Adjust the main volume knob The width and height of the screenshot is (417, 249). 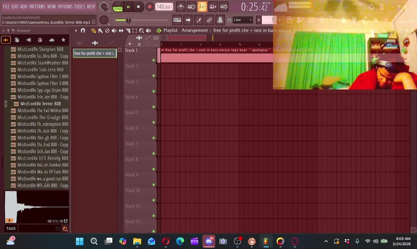pyautogui.click(x=104, y=7)
